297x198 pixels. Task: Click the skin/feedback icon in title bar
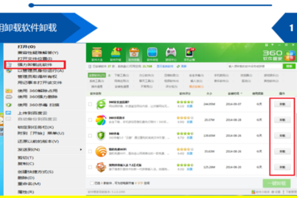tap(267, 45)
